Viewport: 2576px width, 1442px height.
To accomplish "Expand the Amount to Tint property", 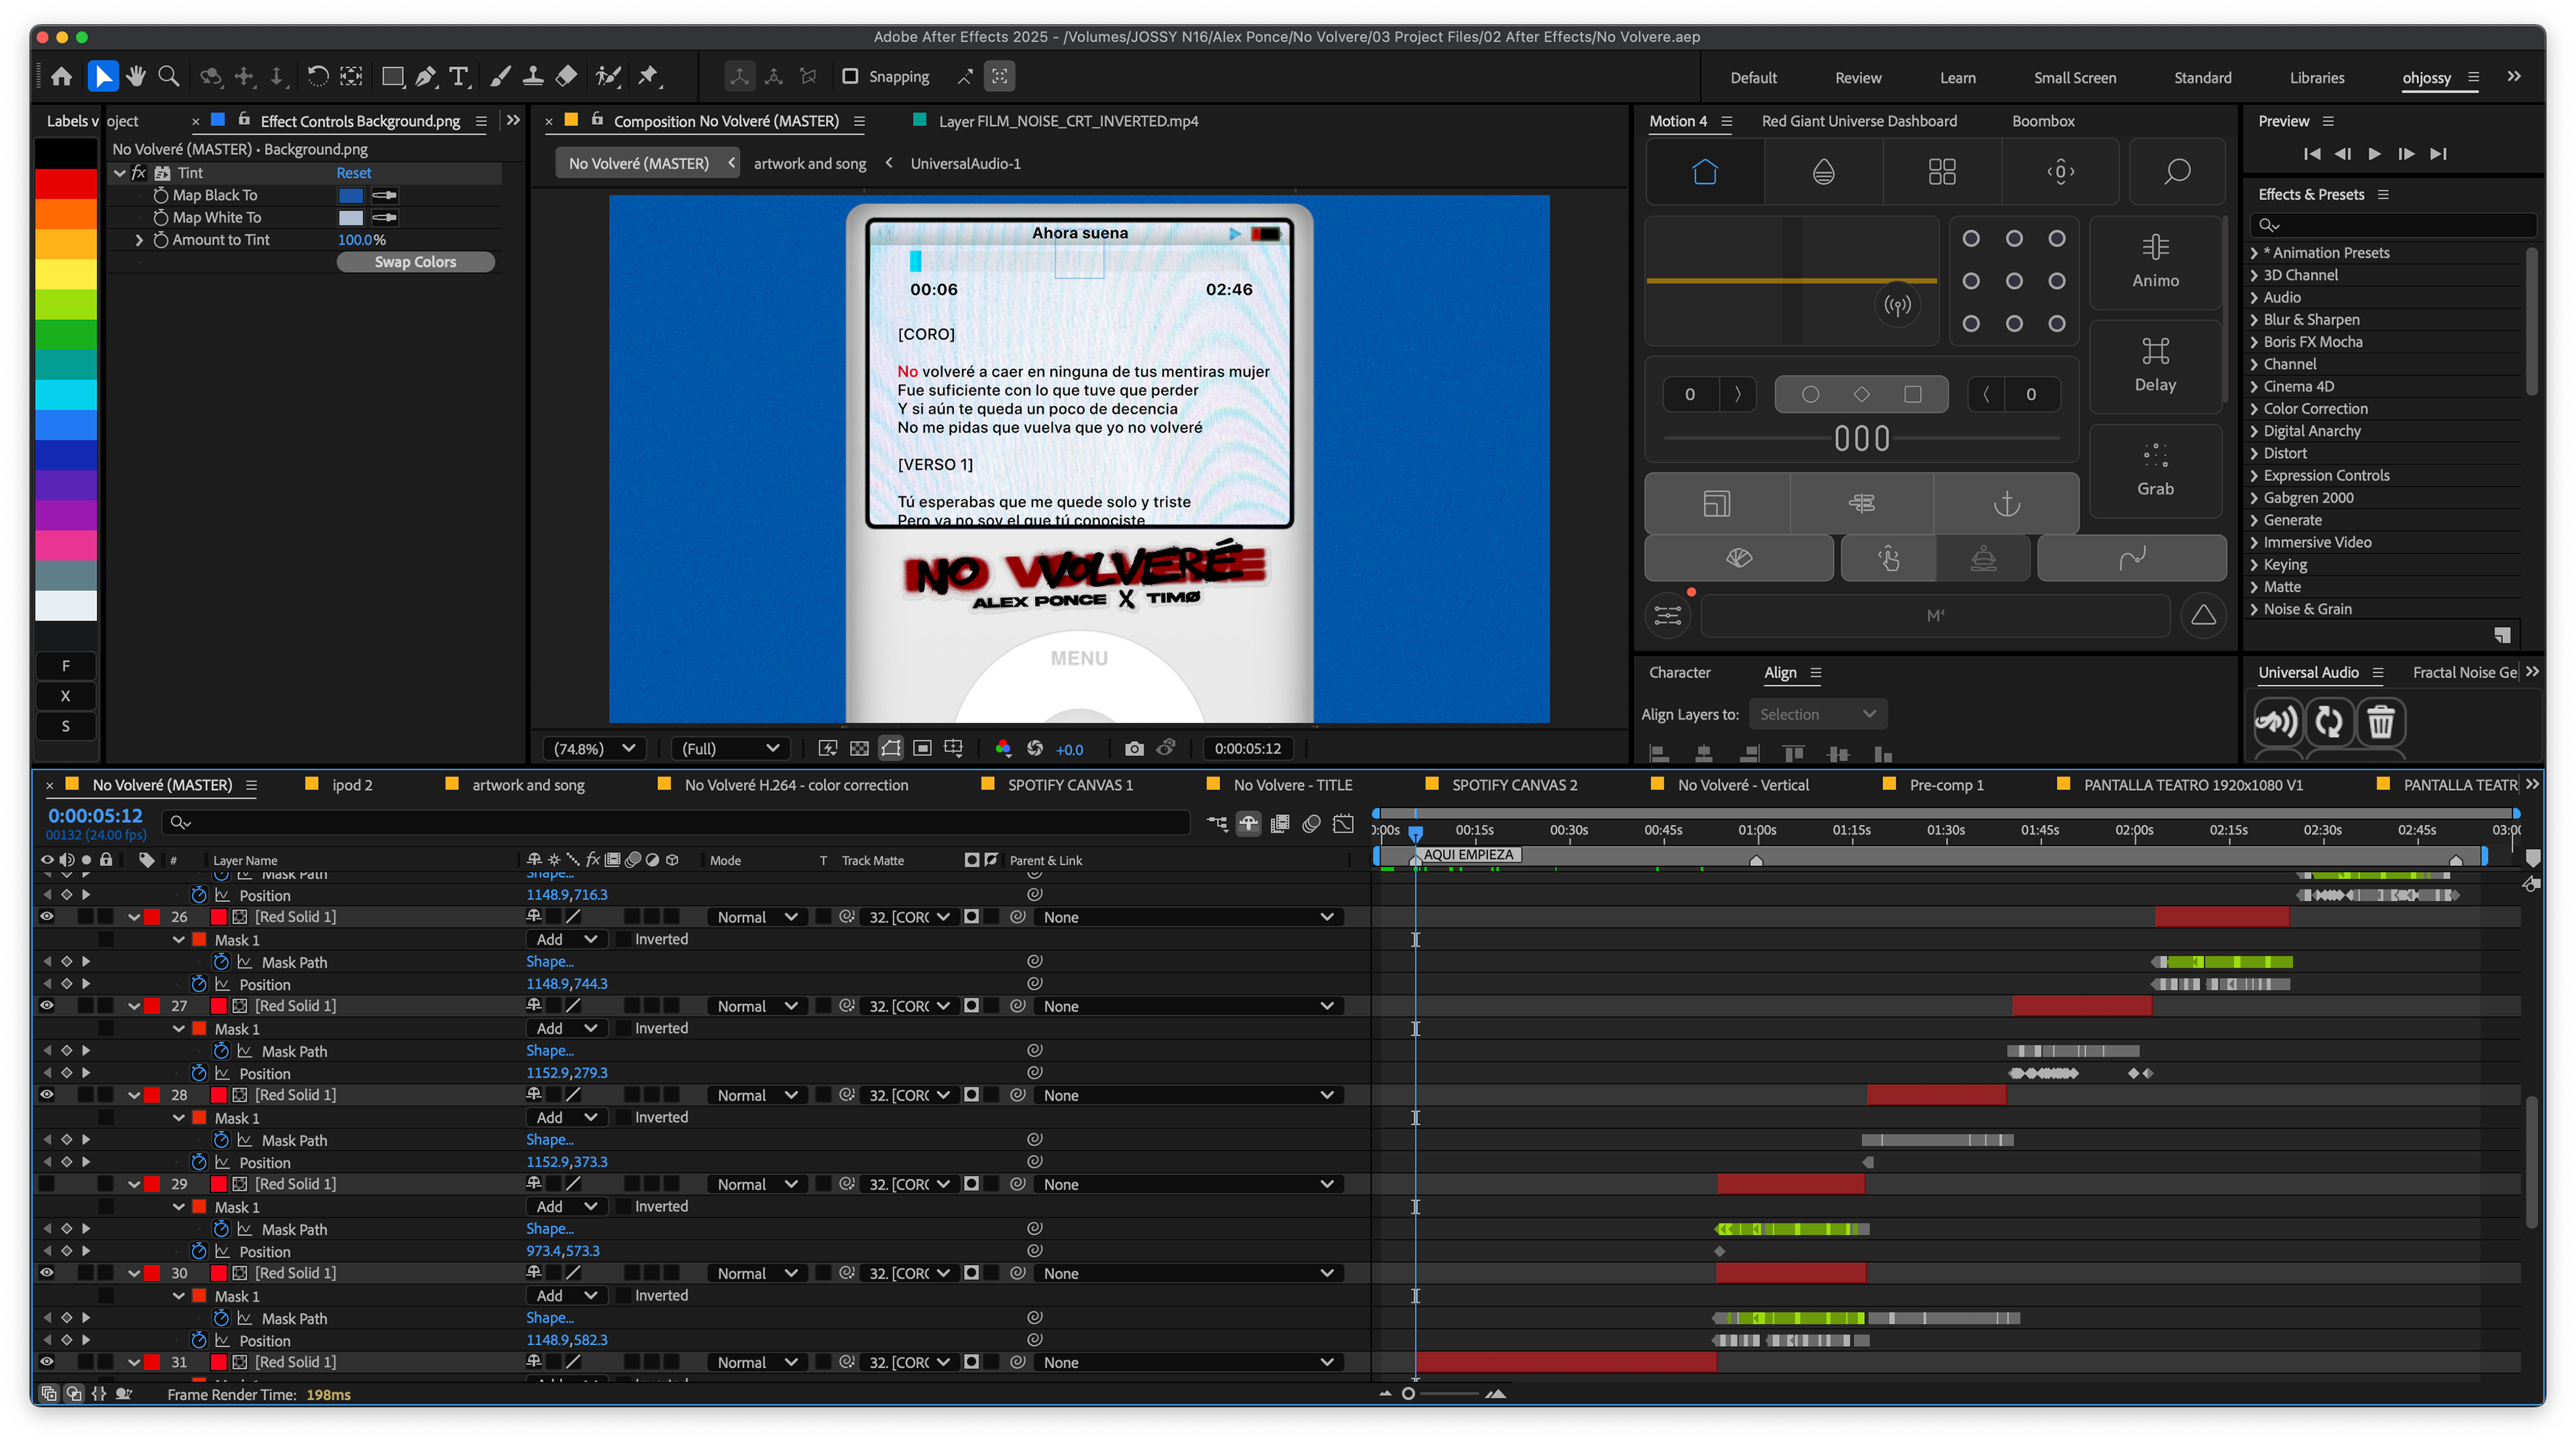I will (x=139, y=240).
